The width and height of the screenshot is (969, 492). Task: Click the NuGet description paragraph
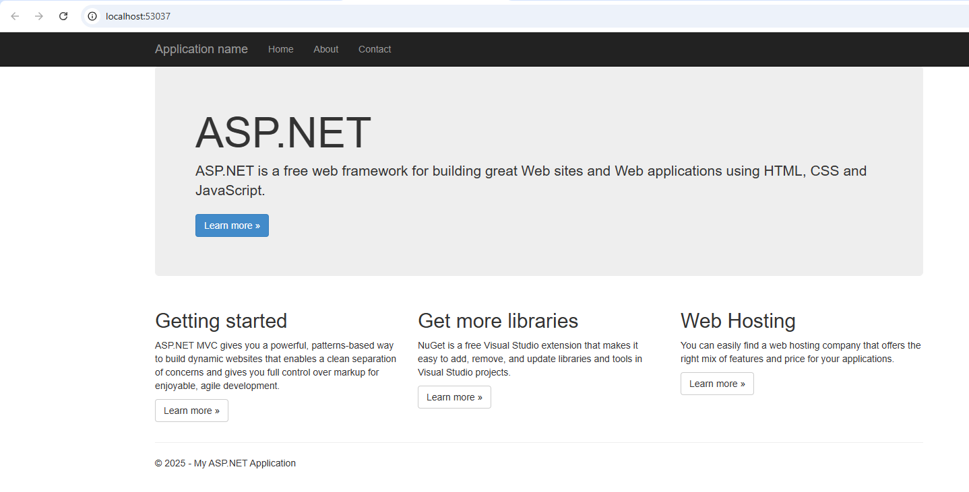tap(530, 359)
